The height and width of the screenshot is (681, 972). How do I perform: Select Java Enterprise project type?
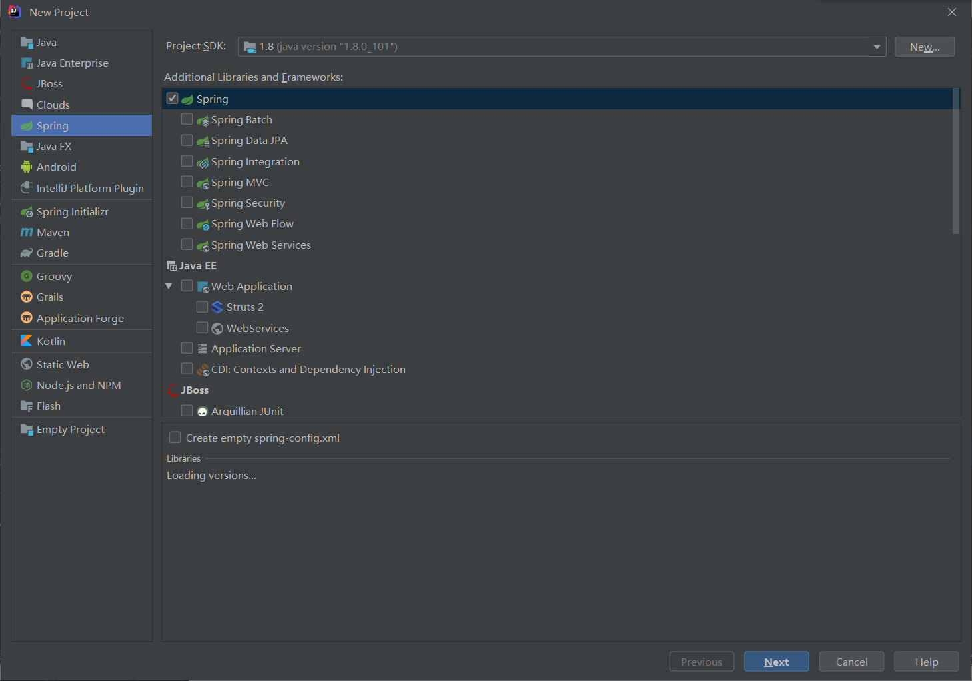(81, 63)
